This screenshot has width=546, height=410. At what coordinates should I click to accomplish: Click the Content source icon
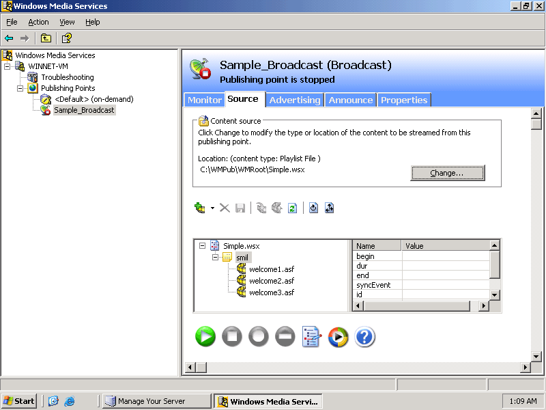[x=203, y=121]
